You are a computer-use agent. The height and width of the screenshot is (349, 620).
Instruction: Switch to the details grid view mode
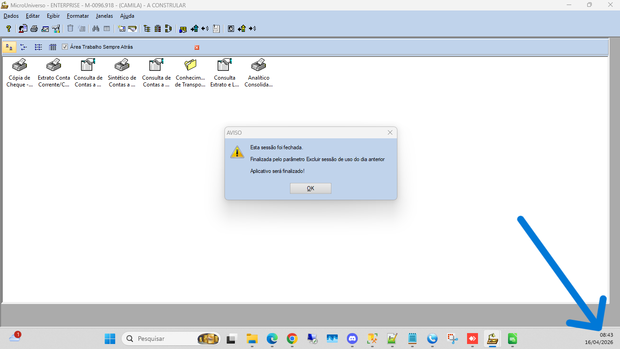[52, 47]
